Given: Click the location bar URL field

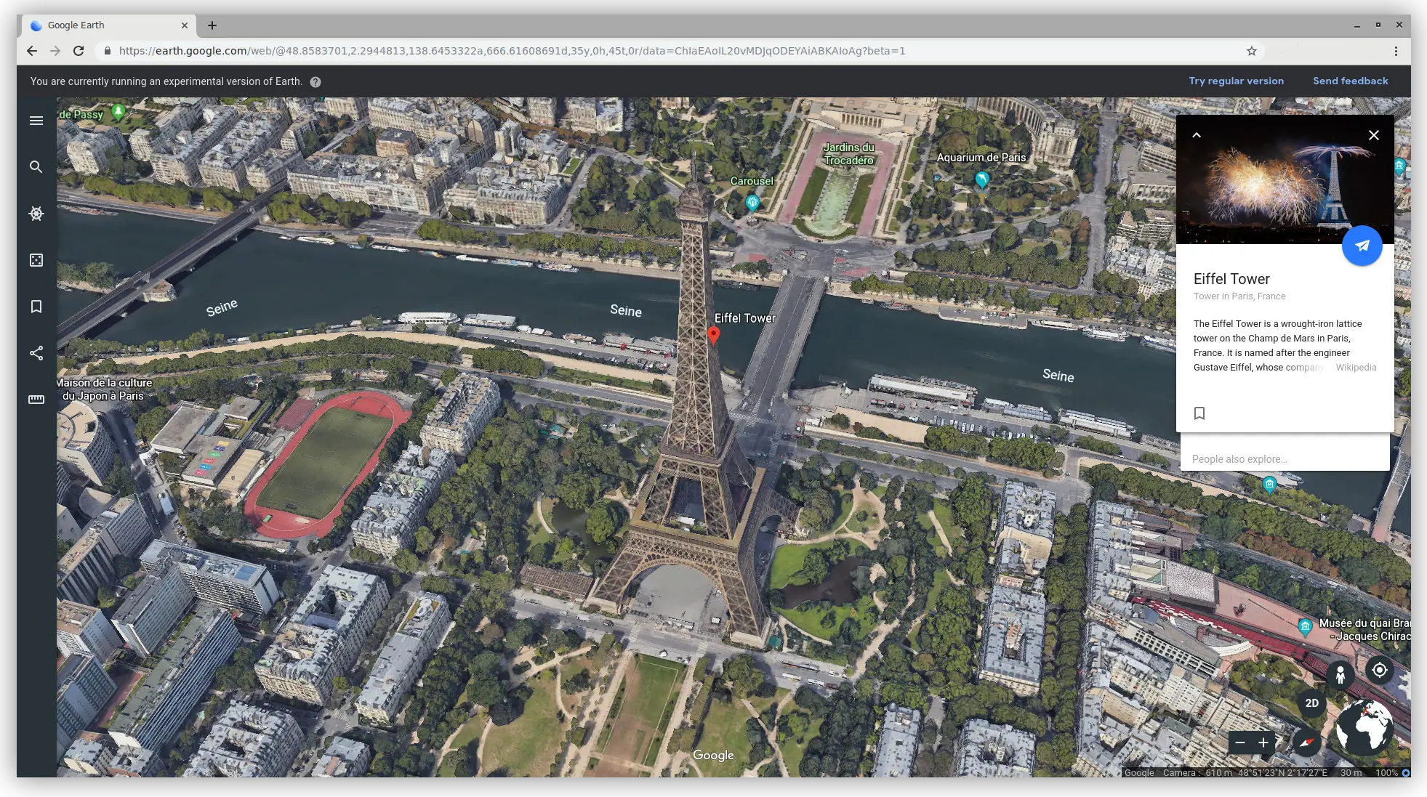Looking at the screenshot, I should (679, 50).
